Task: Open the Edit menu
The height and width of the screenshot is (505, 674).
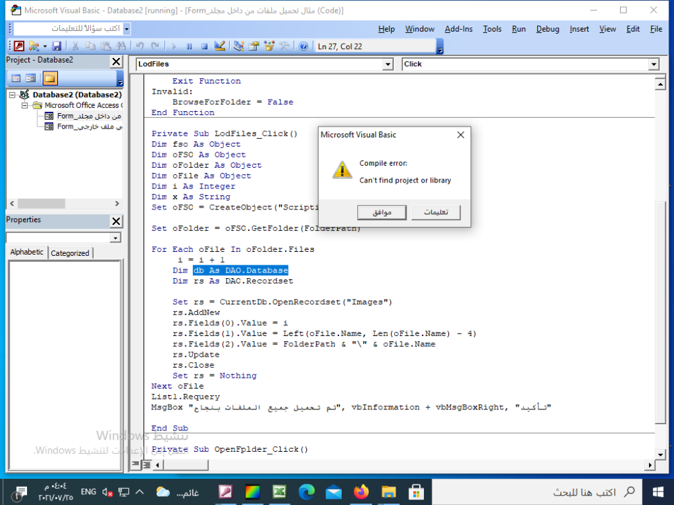Action: [x=633, y=29]
